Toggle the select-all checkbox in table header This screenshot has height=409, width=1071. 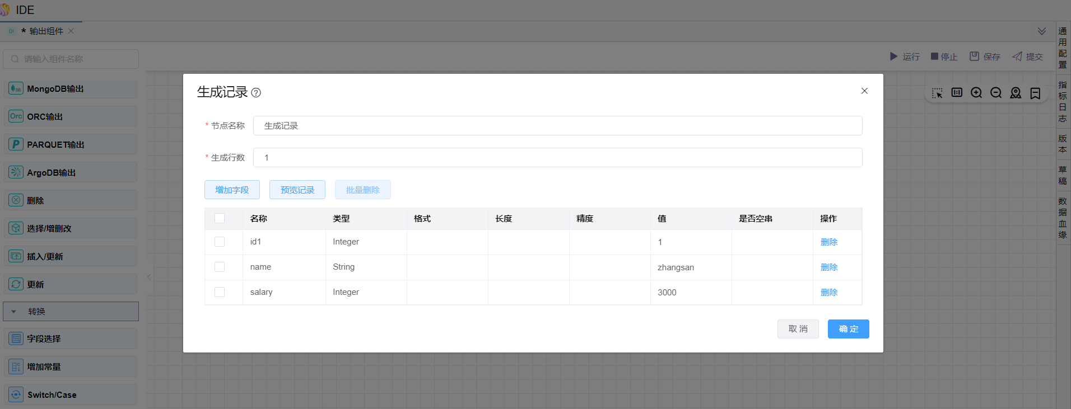pyautogui.click(x=220, y=218)
